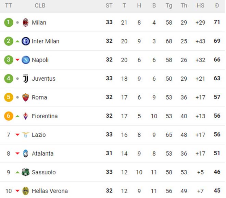Select the Hellas Verona team name
The image size is (226, 198).
pos(50,191)
